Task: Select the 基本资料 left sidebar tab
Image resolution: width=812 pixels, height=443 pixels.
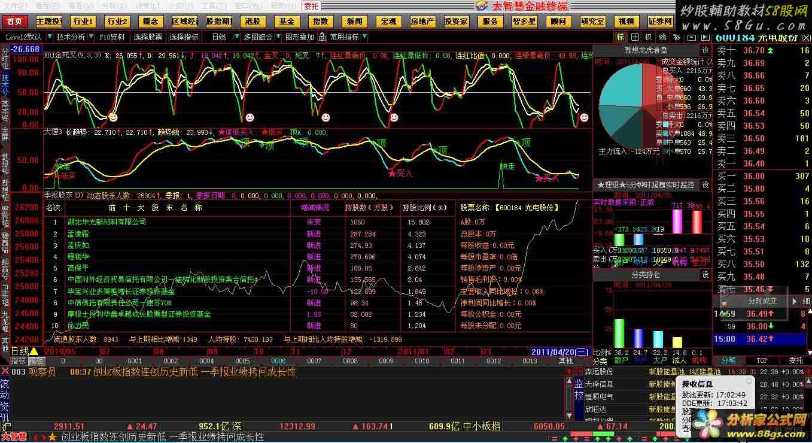Action: coord(5,111)
